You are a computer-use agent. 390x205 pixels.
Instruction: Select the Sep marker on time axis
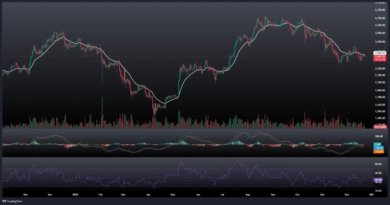[x=273, y=194]
